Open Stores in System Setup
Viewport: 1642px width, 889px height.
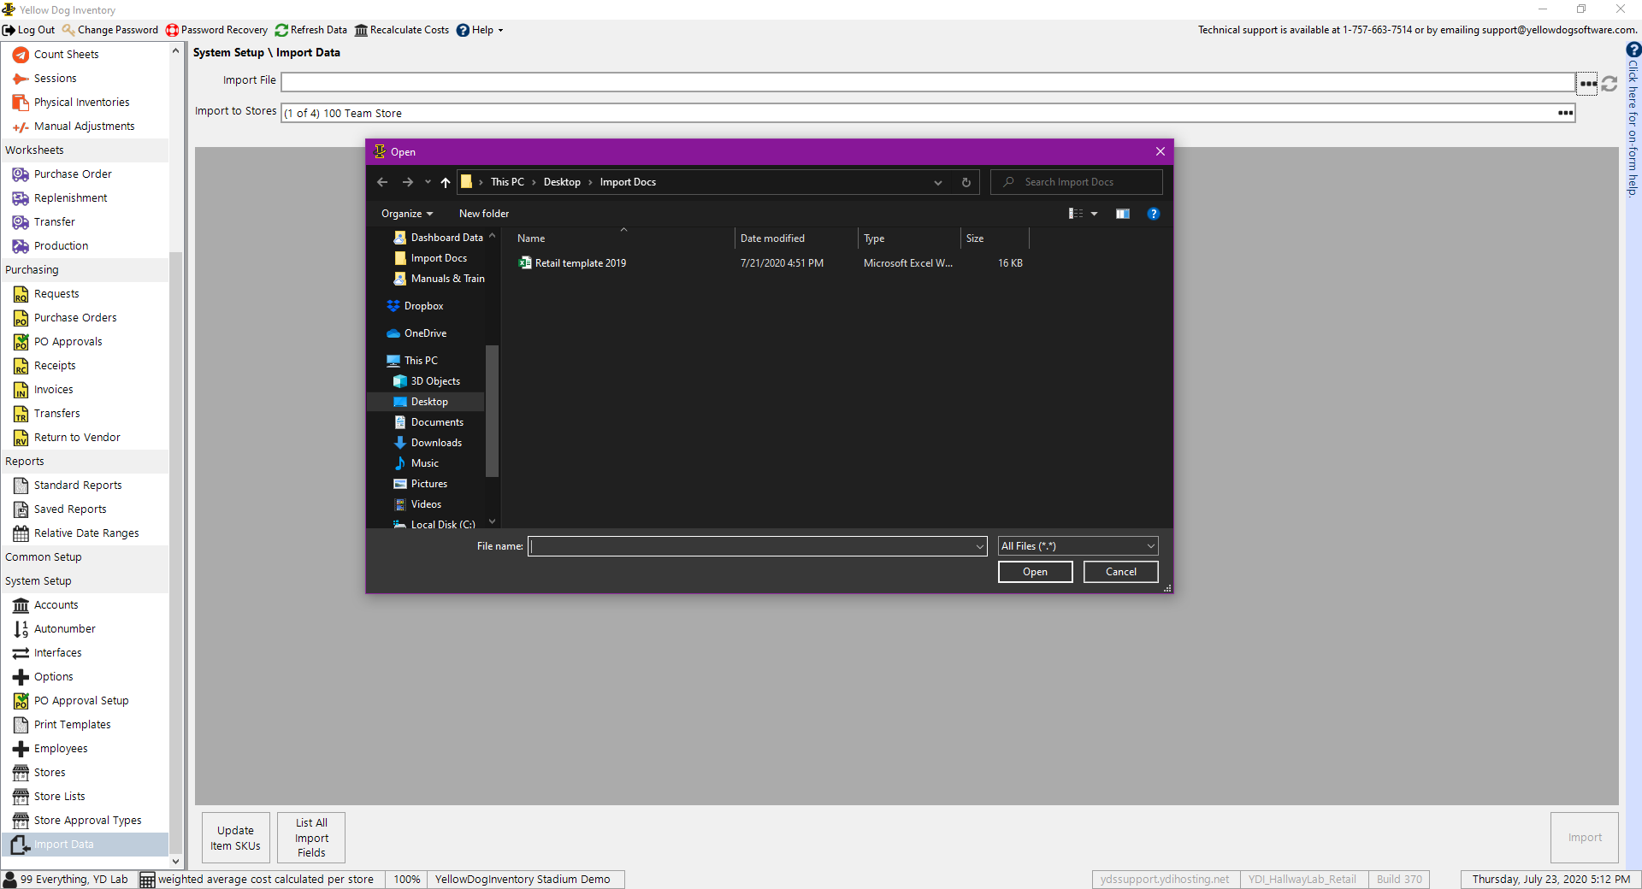click(50, 772)
